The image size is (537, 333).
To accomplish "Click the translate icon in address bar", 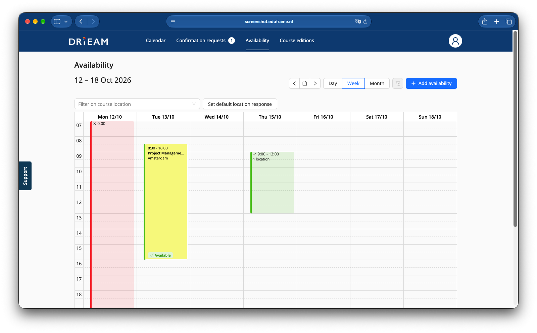I will (x=358, y=21).
